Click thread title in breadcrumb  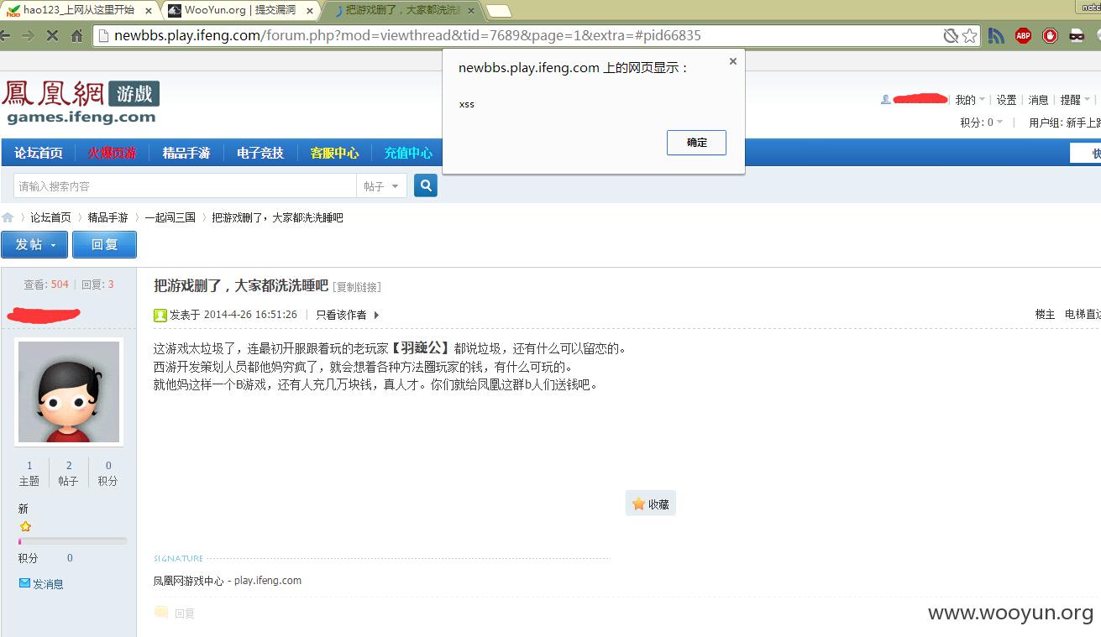click(277, 217)
